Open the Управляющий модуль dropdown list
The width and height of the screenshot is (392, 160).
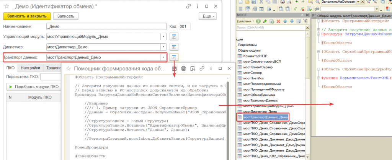163,37
